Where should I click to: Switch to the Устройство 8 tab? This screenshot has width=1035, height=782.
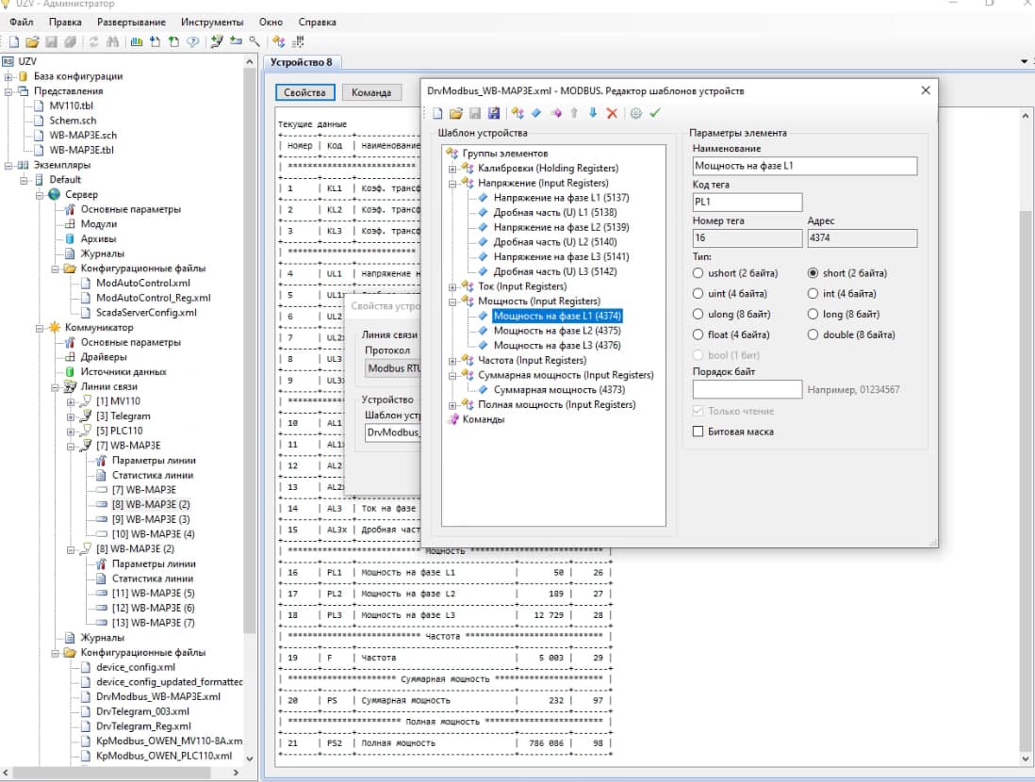(301, 62)
